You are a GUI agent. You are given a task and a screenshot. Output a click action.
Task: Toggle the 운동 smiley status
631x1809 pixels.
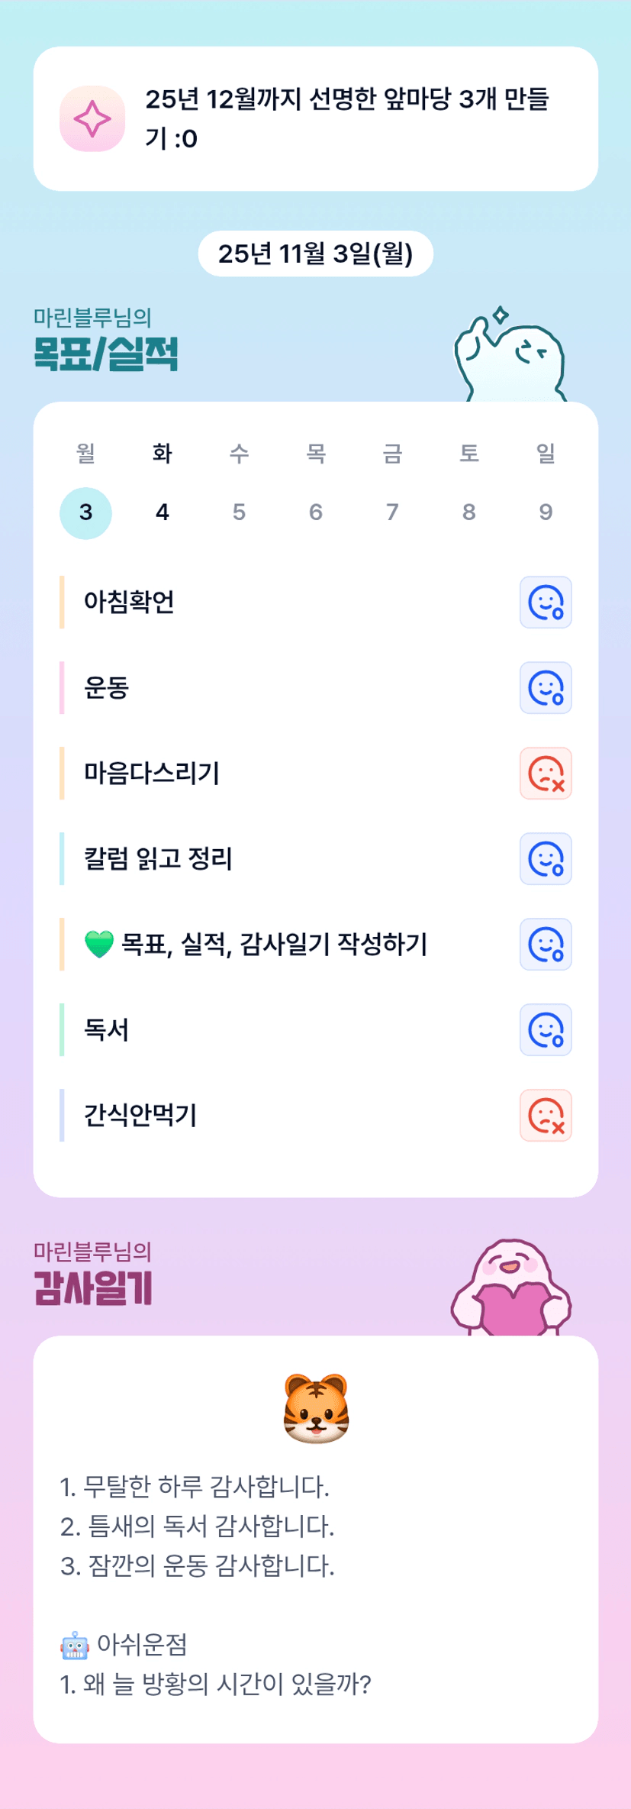(x=546, y=688)
